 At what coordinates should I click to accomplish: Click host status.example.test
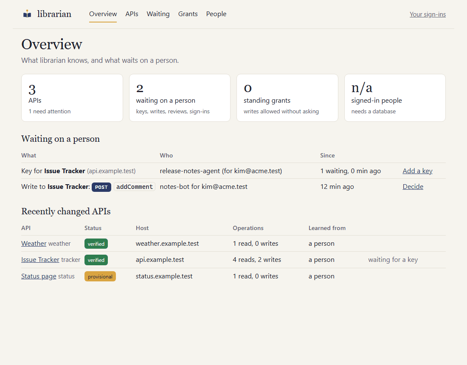coord(164,276)
